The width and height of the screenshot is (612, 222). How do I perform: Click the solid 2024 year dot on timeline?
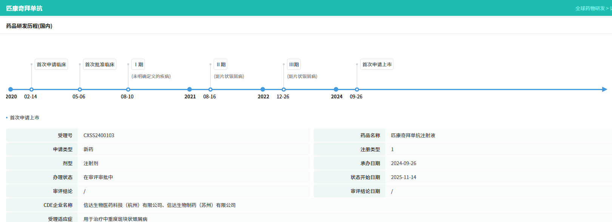pyautogui.click(x=336, y=89)
